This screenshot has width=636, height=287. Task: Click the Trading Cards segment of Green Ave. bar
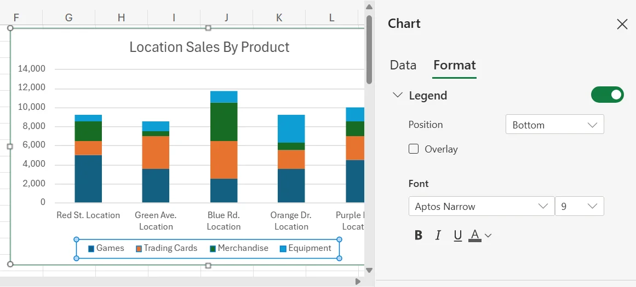pos(156,153)
